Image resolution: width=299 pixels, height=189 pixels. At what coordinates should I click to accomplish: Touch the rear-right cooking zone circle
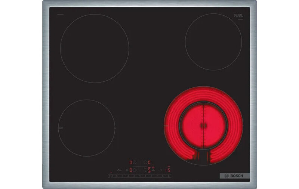[x=213, y=42]
